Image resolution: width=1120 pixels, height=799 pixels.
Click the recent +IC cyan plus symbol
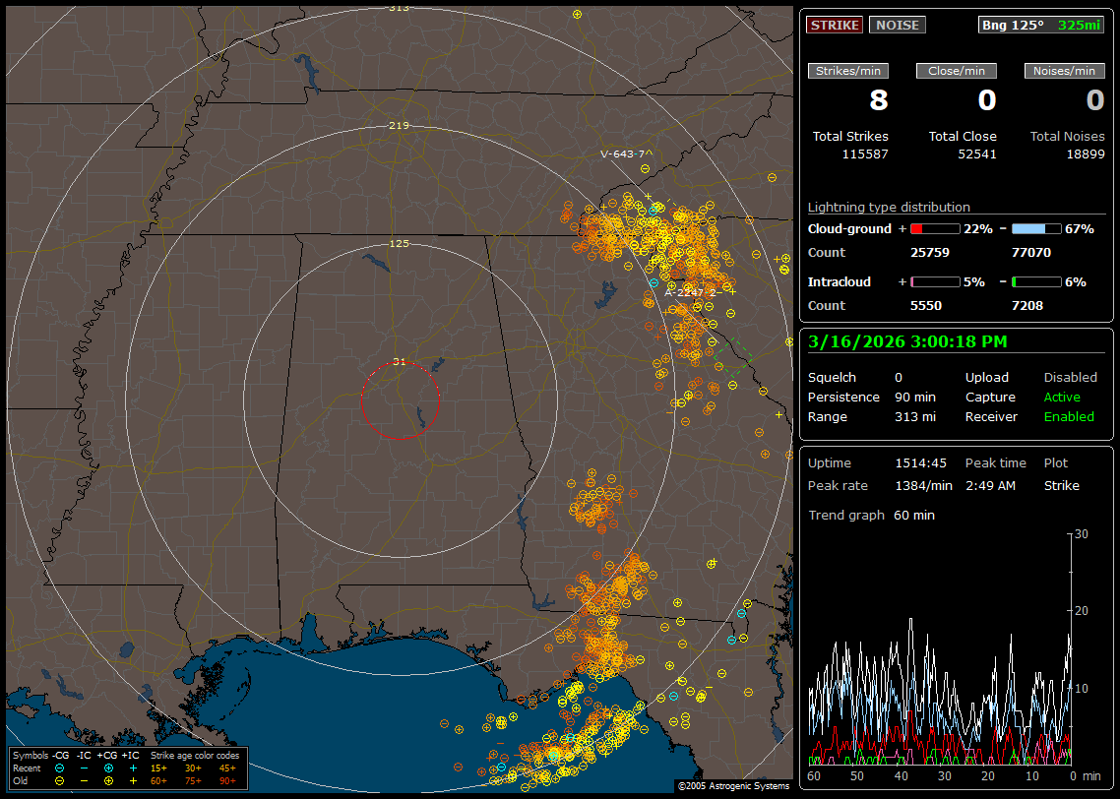(x=133, y=768)
